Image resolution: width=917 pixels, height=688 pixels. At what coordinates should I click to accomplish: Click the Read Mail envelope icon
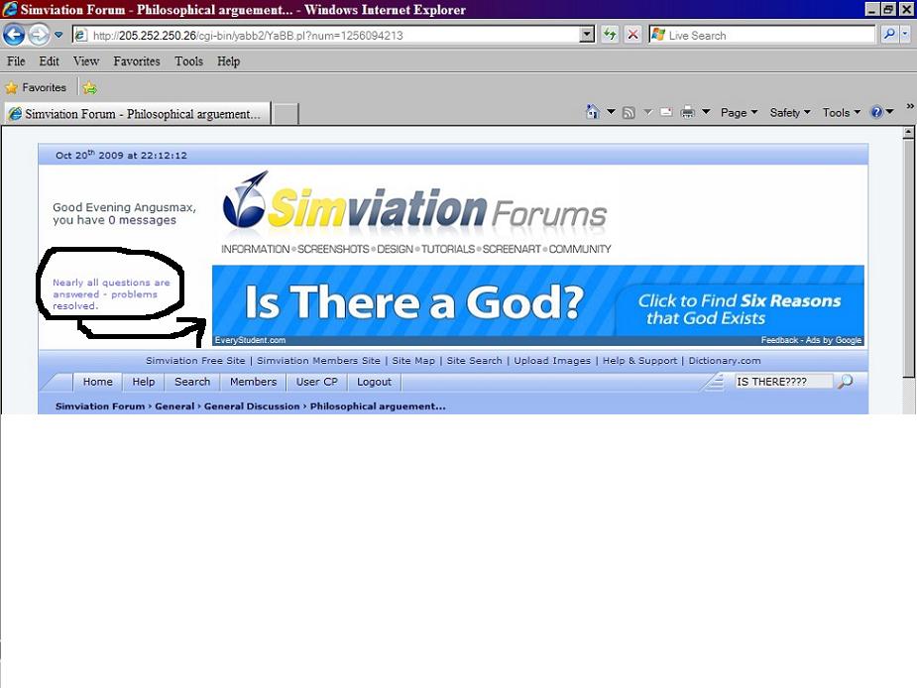[666, 112]
